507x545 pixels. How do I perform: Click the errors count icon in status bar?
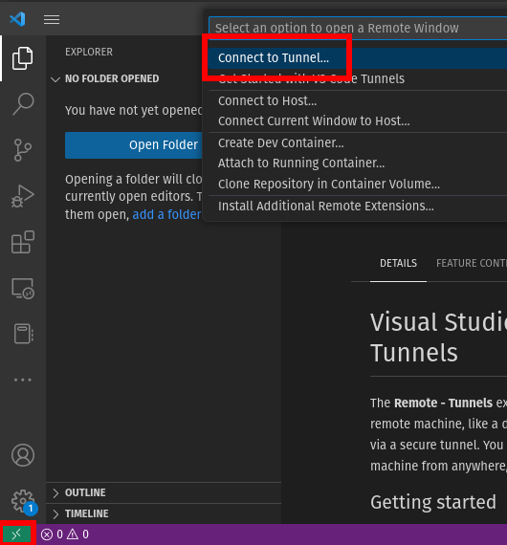[x=47, y=534]
